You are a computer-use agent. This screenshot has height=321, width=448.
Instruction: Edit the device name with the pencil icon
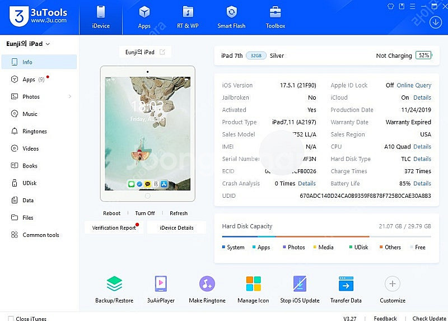tap(162, 52)
